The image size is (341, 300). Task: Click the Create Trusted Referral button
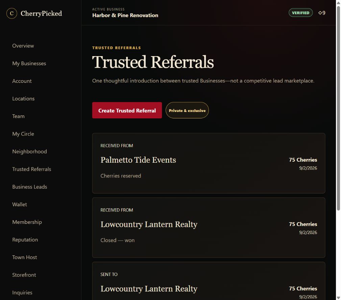(x=127, y=110)
